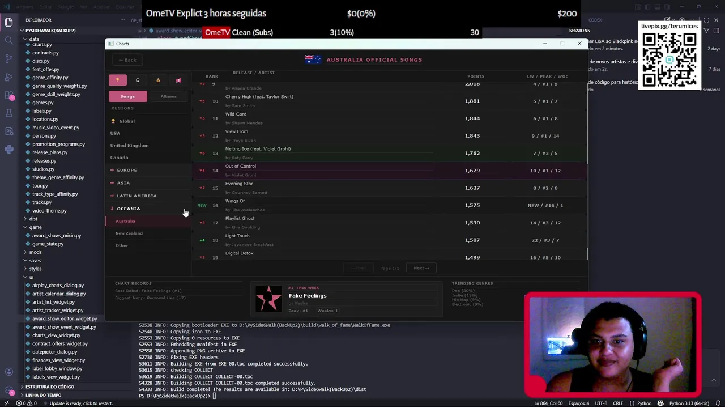Go to Next chart page
This screenshot has width=725, height=408.
pyautogui.click(x=421, y=268)
